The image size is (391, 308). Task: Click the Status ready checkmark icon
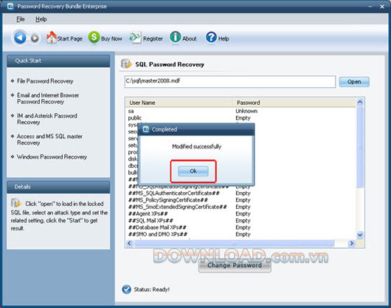[127, 290]
